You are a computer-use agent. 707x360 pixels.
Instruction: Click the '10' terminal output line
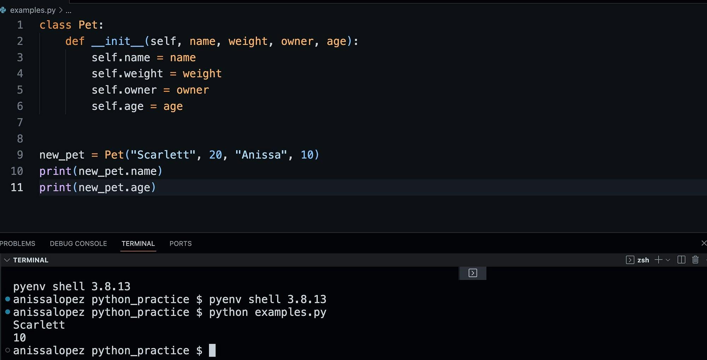pyautogui.click(x=19, y=338)
